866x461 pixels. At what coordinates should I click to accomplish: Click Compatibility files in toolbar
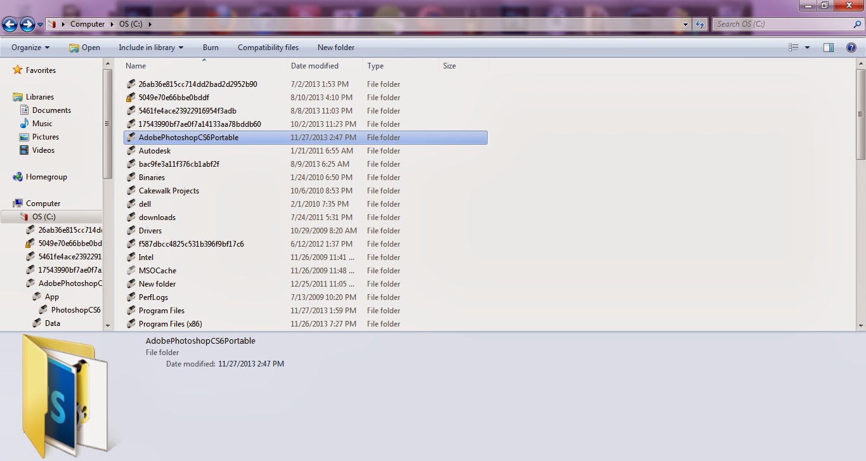(268, 48)
